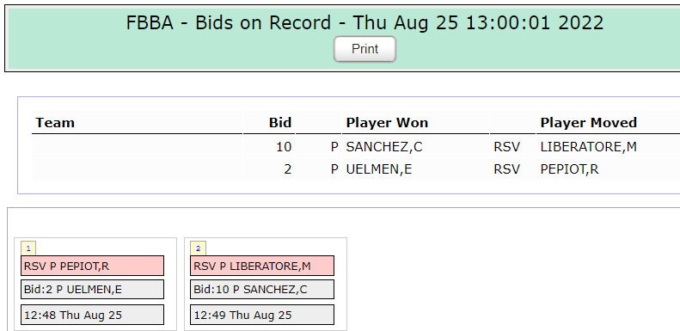
Task: Select SANCHEZ,C in the table
Action: click(383, 147)
